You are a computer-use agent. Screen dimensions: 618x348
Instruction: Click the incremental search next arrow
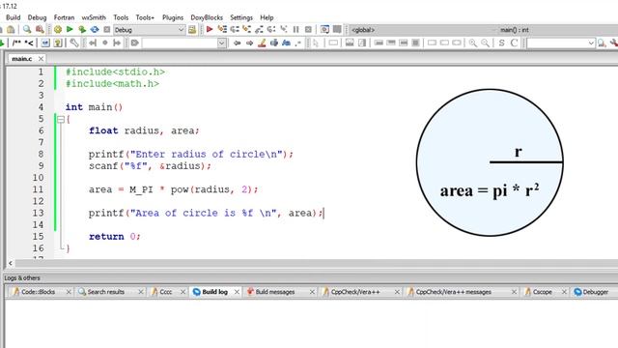pyautogui.click(x=249, y=43)
